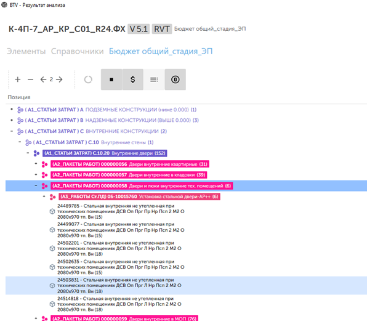
Task: Click the level number 2 between arrows
Action: click(51, 79)
